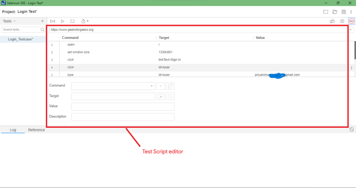Click the Step over current command icon
356x188 pixels.
tap(72, 21)
